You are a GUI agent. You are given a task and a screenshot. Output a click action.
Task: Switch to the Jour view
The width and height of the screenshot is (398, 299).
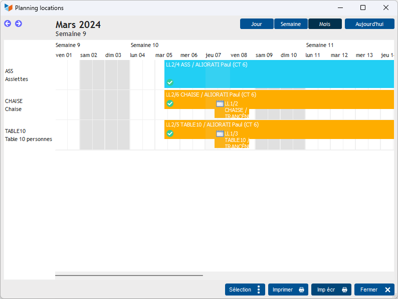[x=257, y=24]
